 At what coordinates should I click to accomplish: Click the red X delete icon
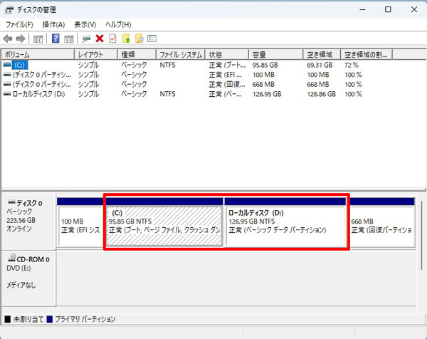[100, 38]
